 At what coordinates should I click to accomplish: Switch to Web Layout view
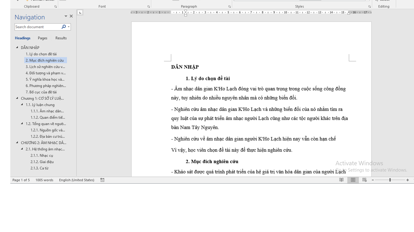pos(365,180)
